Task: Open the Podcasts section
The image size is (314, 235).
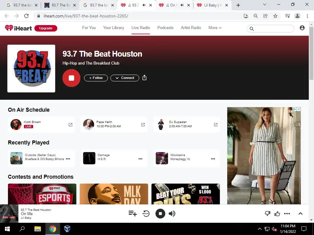Action: pyautogui.click(x=165, y=28)
